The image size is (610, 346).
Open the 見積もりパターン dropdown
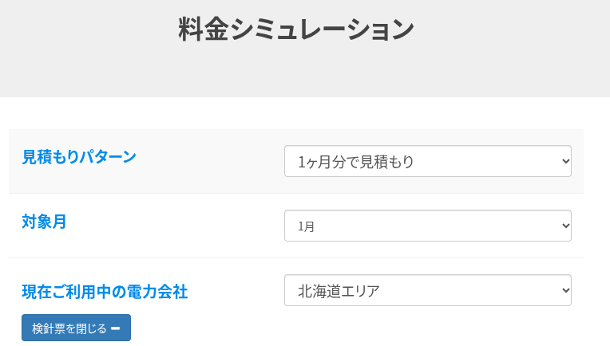tap(427, 161)
